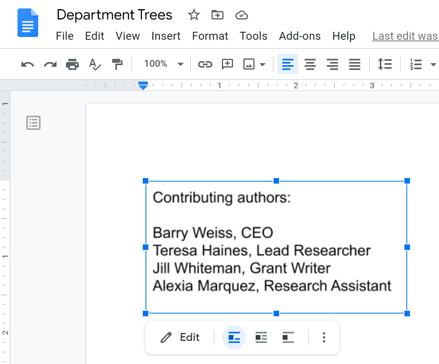Add a comment
This screenshot has height=364, width=439.
(227, 64)
